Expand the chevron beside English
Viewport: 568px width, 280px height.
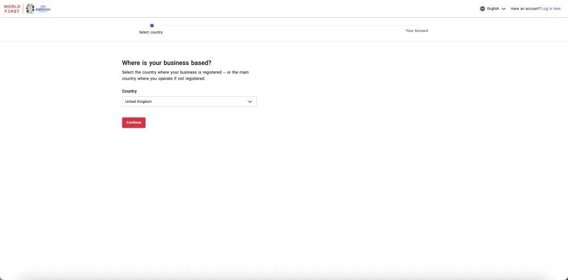click(504, 9)
